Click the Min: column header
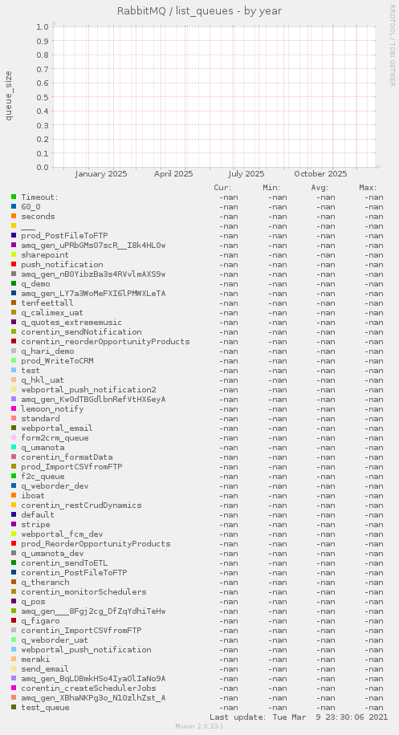The width and height of the screenshot is (399, 735). click(x=271, y=188)
